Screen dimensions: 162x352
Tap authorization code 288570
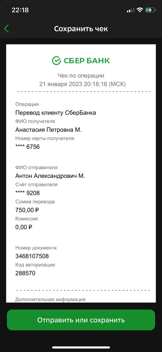[x=25, y=273]
